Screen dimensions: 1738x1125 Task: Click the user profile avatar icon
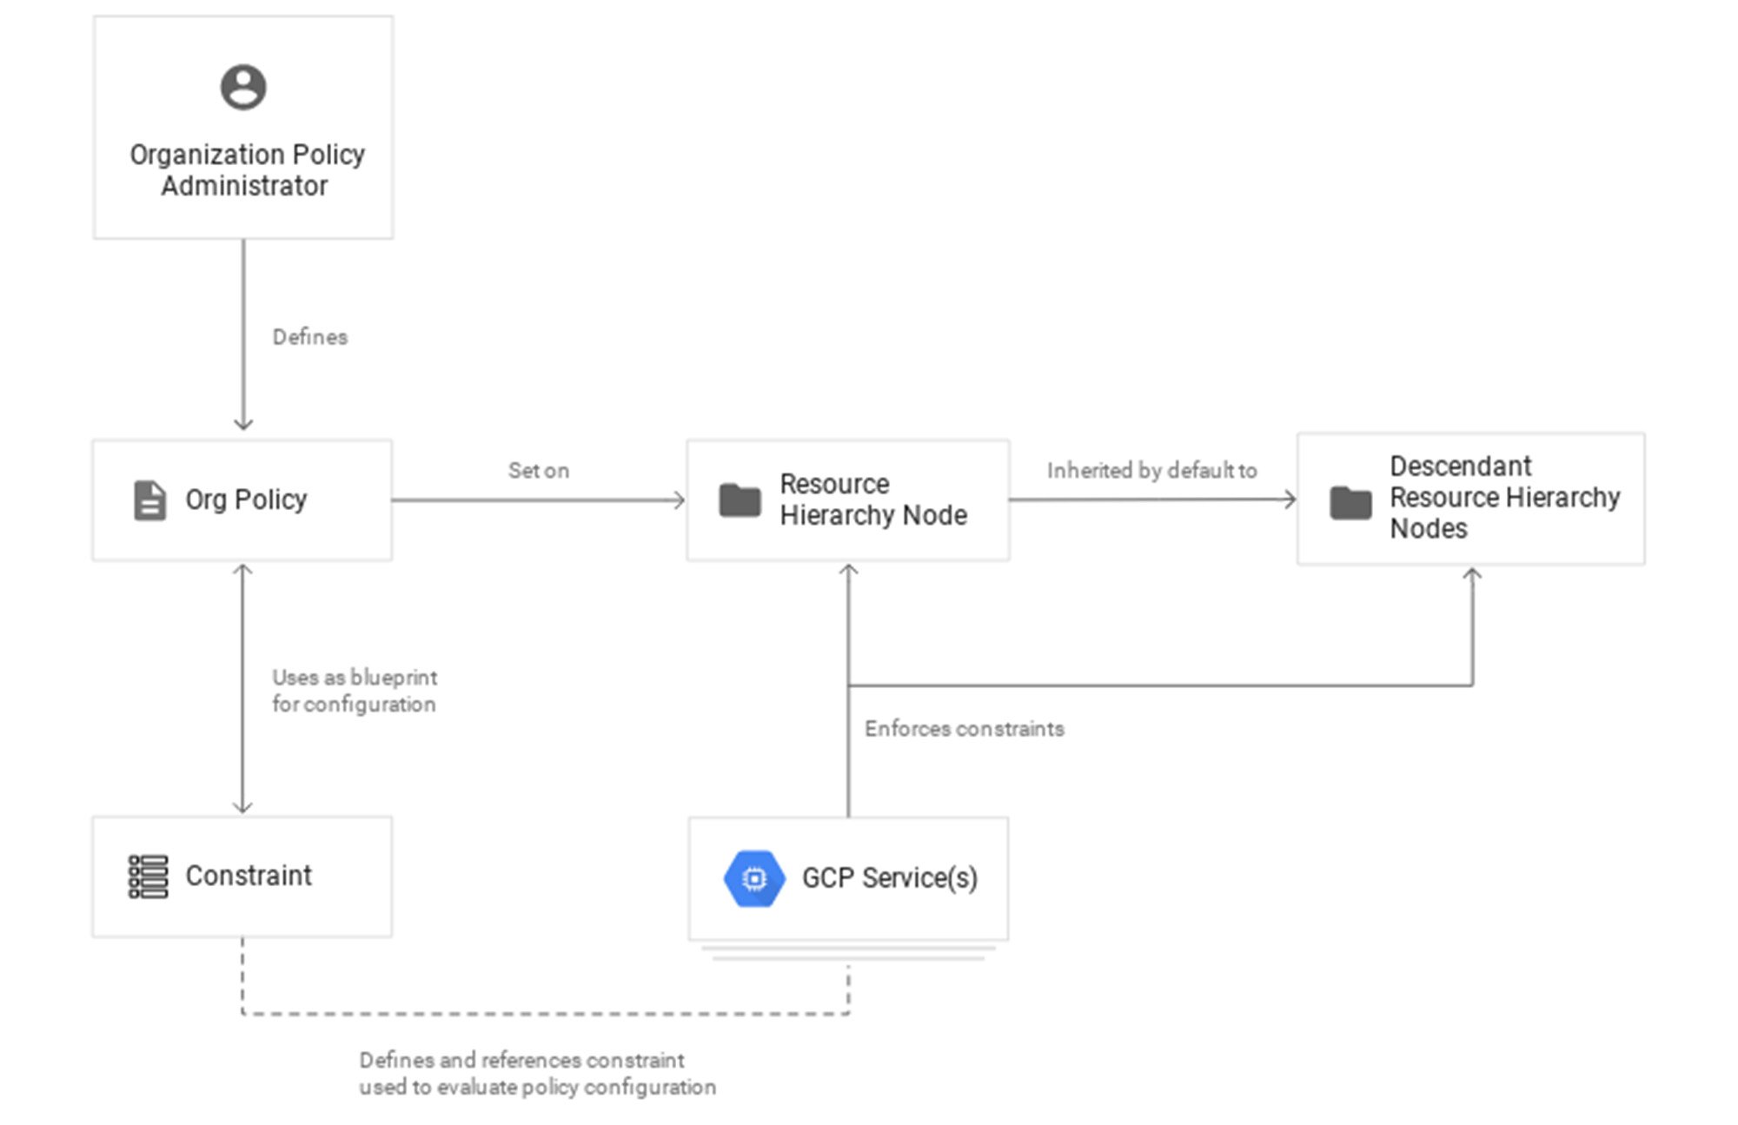point(243,88)
